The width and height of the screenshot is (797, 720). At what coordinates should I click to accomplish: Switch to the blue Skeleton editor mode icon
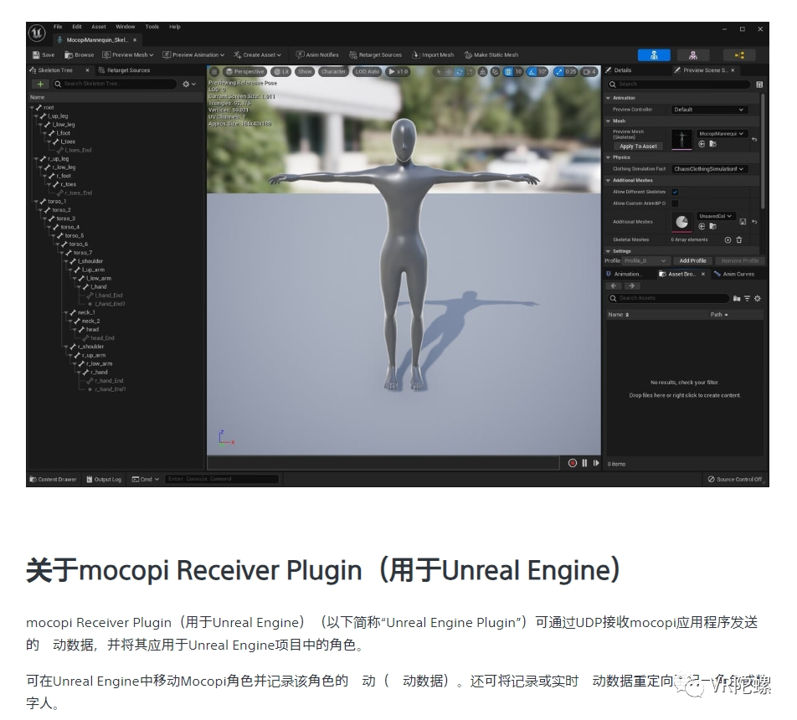(x=654, y=55)
